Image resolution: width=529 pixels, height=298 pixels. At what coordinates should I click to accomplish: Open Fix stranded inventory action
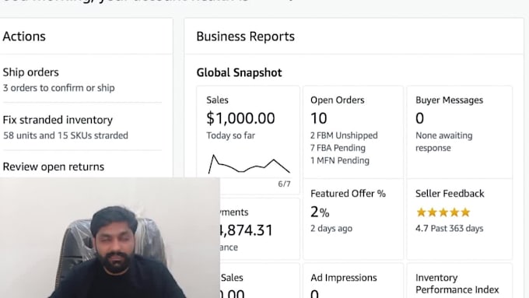[58, 120]
